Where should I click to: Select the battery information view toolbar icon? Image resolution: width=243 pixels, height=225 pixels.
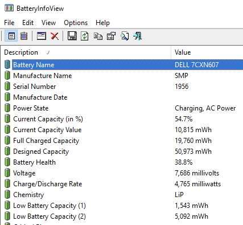coord(11,36)
